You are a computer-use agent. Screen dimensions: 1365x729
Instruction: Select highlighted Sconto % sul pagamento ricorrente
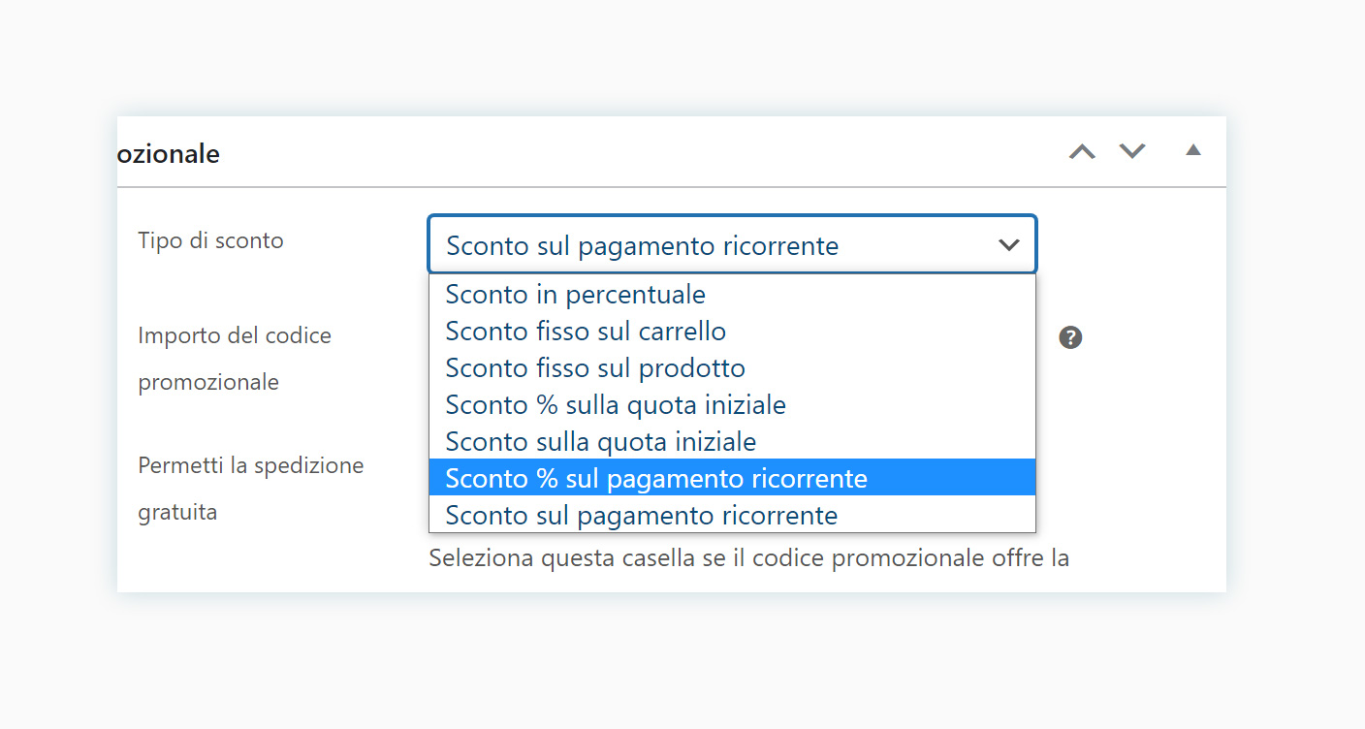pyautogui.click(x=732, y=478)
